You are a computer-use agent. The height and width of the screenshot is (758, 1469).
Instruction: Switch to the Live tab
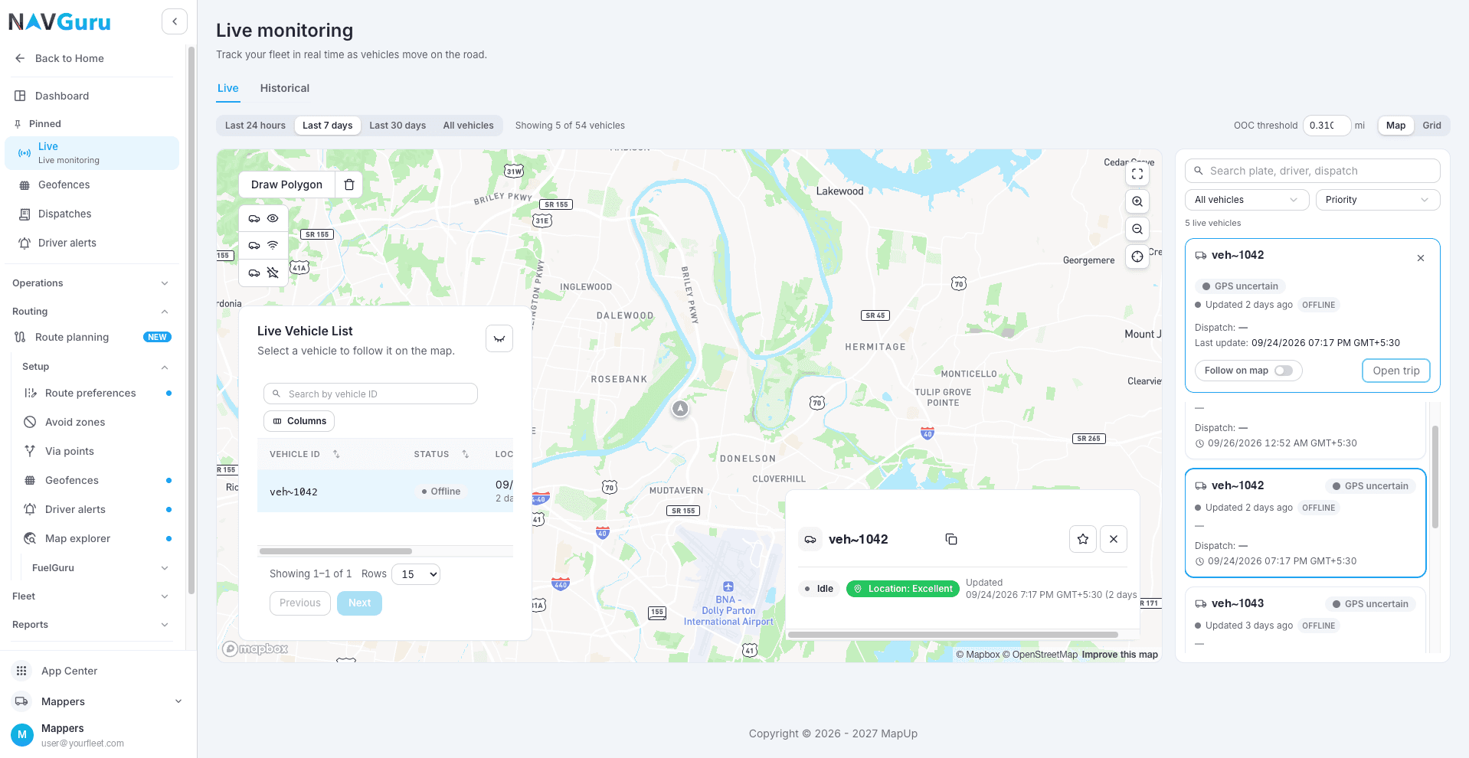[x=228, y=88]
